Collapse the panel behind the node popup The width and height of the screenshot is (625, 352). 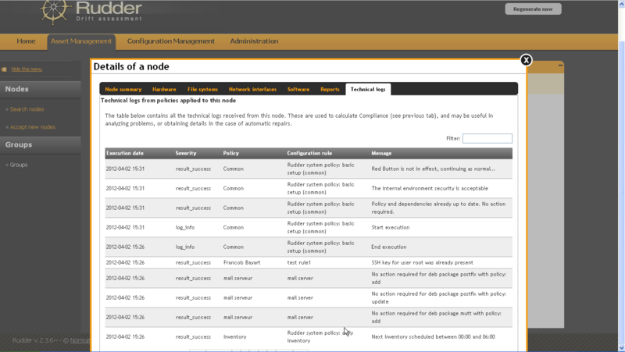point(560,65)
